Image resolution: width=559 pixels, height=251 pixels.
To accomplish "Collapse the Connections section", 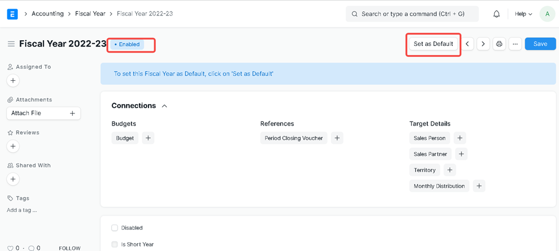I will (x=165, y=106).
